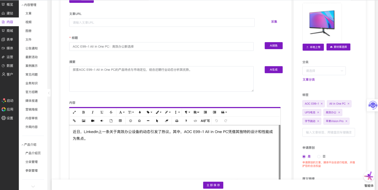Click the 立即保存 button
378x190 pixels.
coord(213,185)
